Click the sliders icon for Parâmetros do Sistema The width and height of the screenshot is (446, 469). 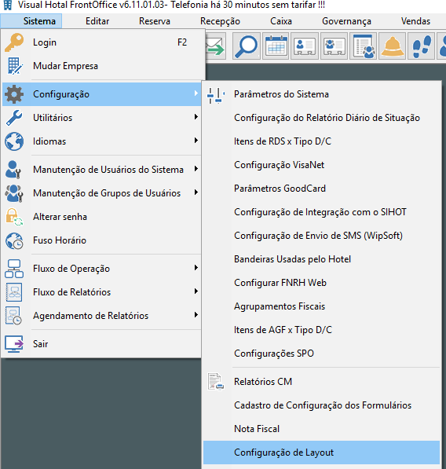coord(216,95)
